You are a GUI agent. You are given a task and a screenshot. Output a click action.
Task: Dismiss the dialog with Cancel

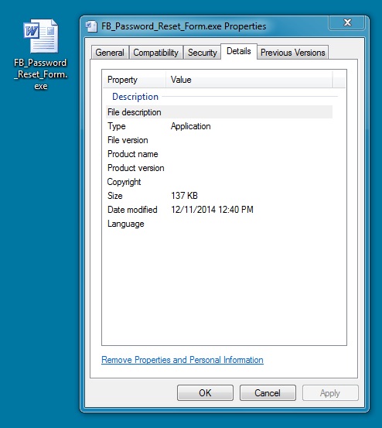[x=268, y=393]
